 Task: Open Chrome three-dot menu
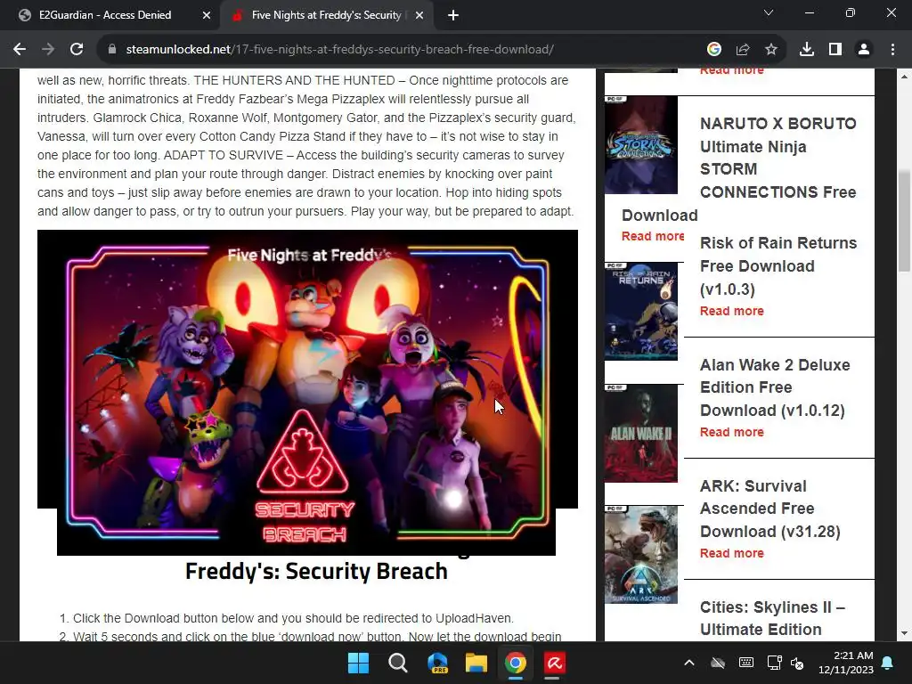click(892, 50)
